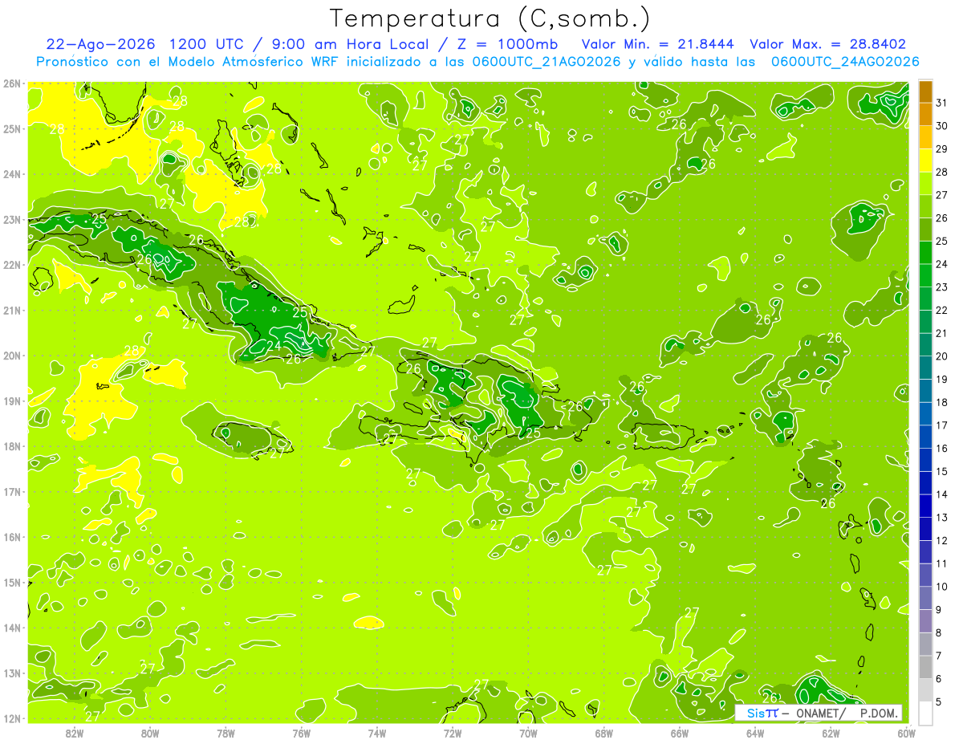
Task: Click the '14N' latitude axis label
Action: click(x=11, y=627)
